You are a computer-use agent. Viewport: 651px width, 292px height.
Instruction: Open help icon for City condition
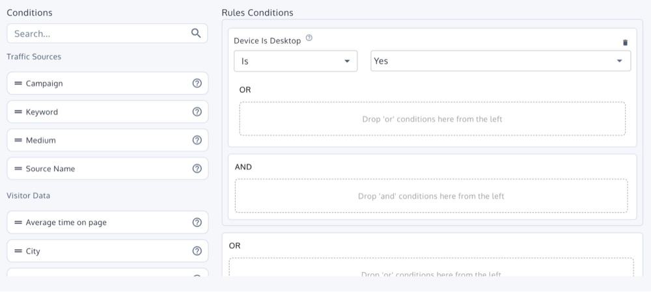(197, 251)
